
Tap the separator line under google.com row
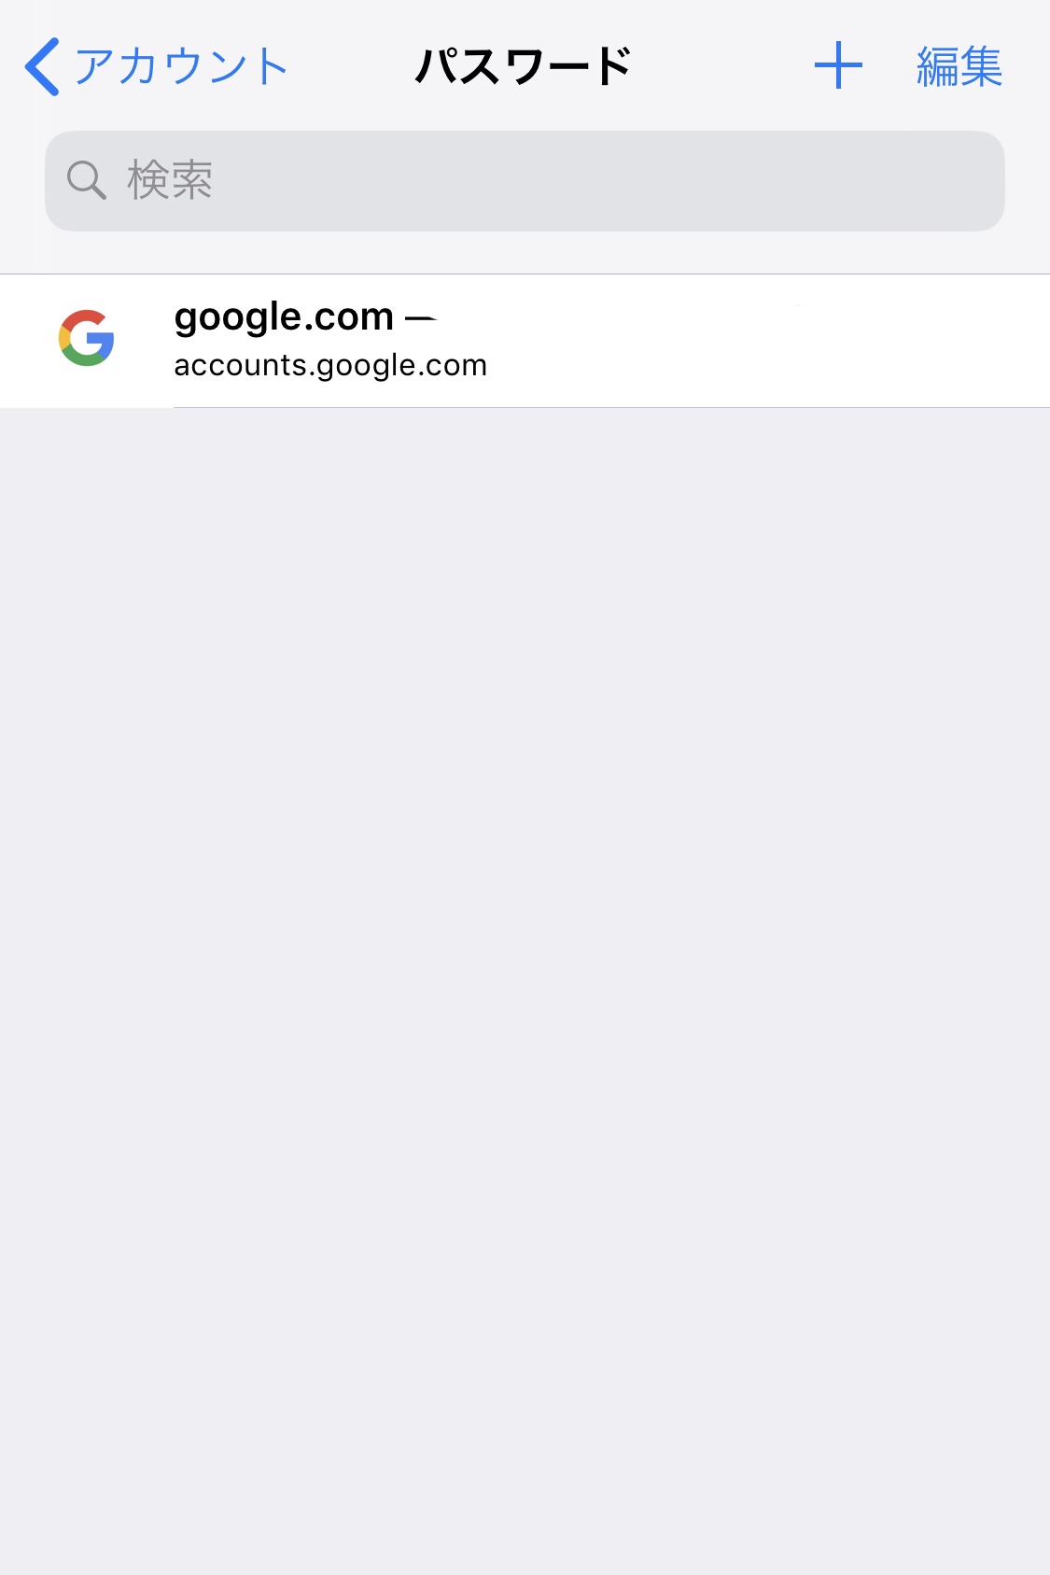tap(611, 407)
